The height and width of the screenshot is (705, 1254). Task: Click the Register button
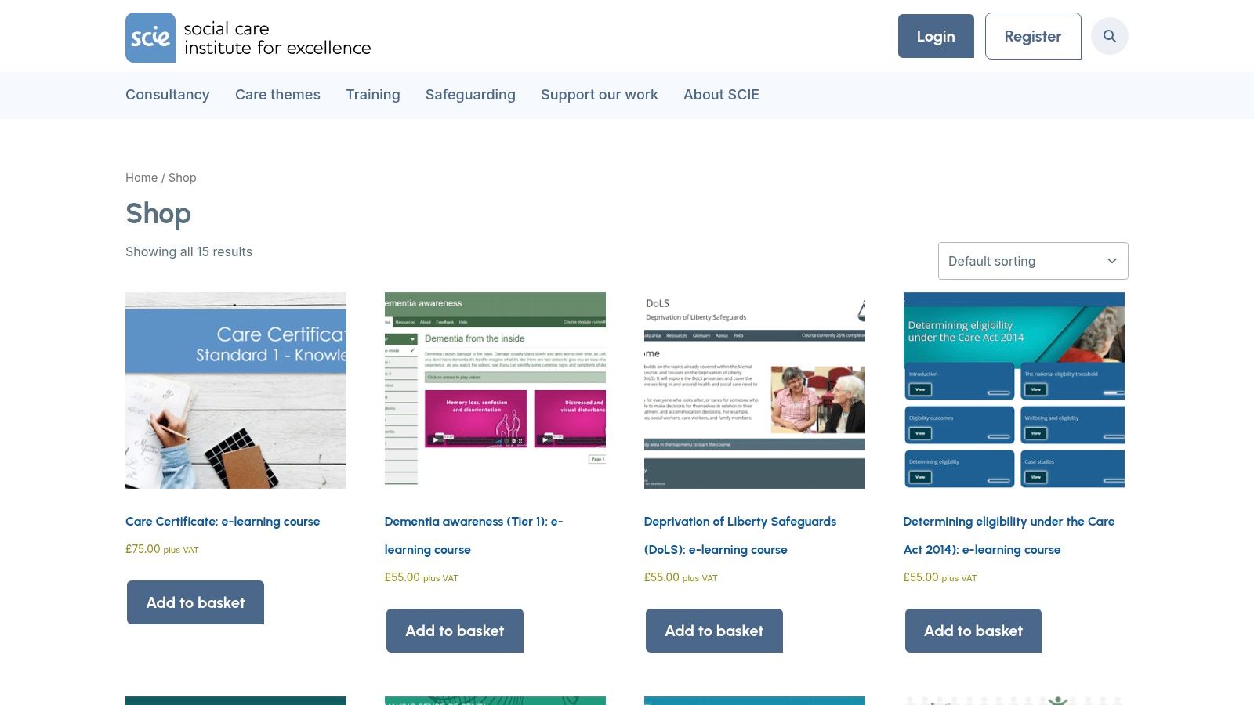(1032, 36)
